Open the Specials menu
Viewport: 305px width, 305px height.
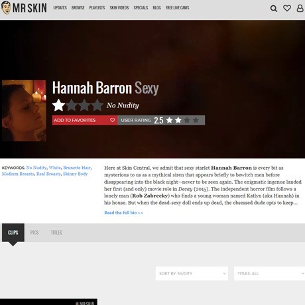coord(141,8)
